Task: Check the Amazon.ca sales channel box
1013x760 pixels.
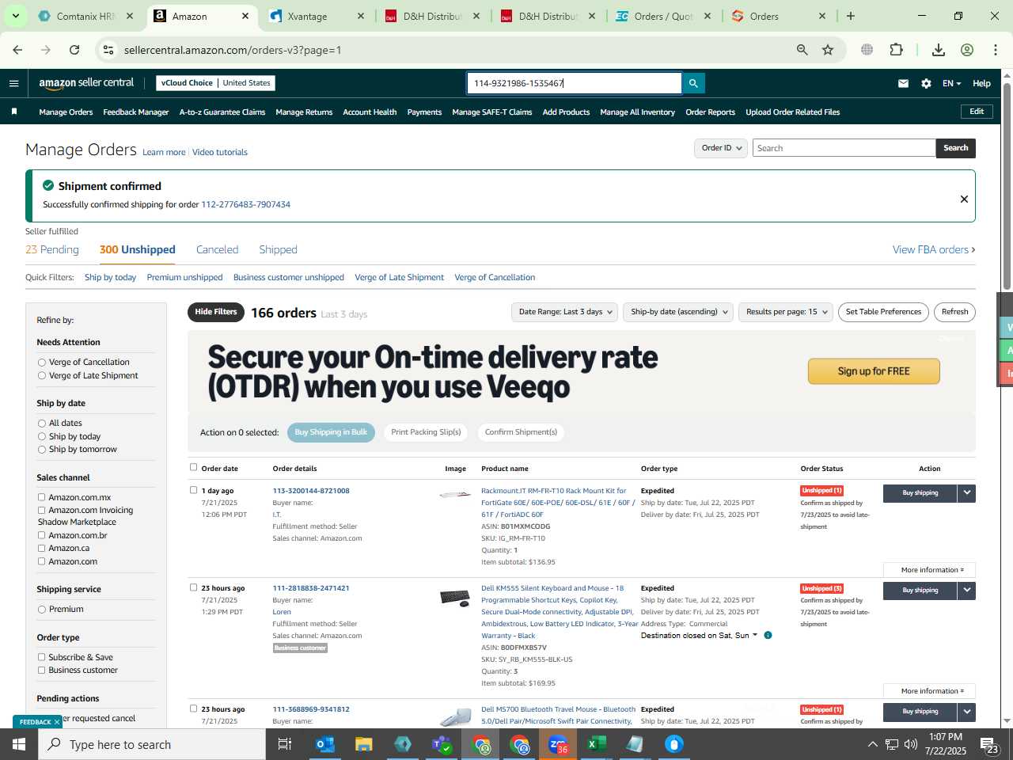Action: [x=41, y=548]
